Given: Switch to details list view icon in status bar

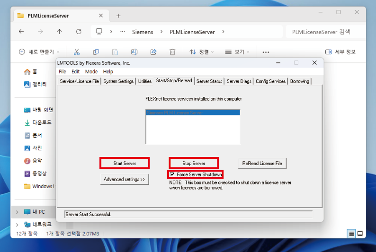Looking at the screenshot, I should pyautogui.click(x=351, y=234).
